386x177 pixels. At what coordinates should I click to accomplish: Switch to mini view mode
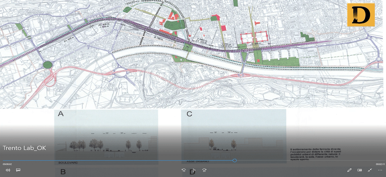[360, 170]
